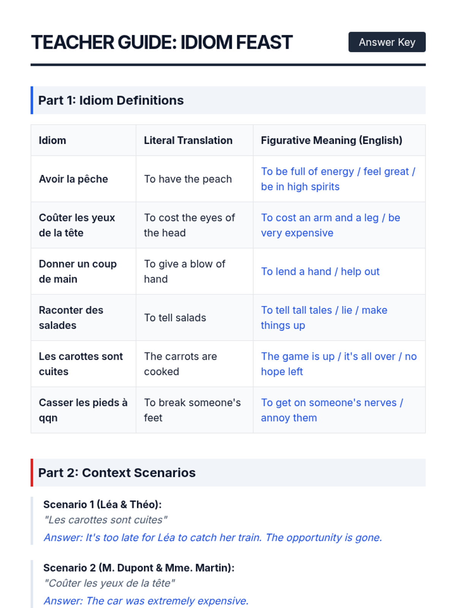Click the Idiom column header
Screen dimensions: 456x608
coord(52,141)
